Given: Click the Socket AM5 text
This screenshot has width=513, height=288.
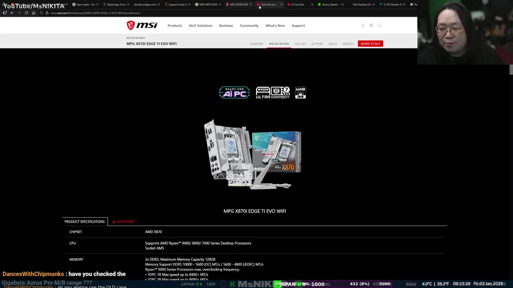Looking at the screenshot, I should tap(154, 248).
